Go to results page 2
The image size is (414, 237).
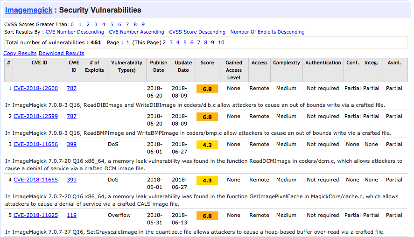pos(164,42)
